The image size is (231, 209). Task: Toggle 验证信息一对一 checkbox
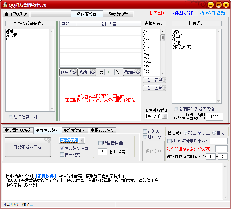11,117
